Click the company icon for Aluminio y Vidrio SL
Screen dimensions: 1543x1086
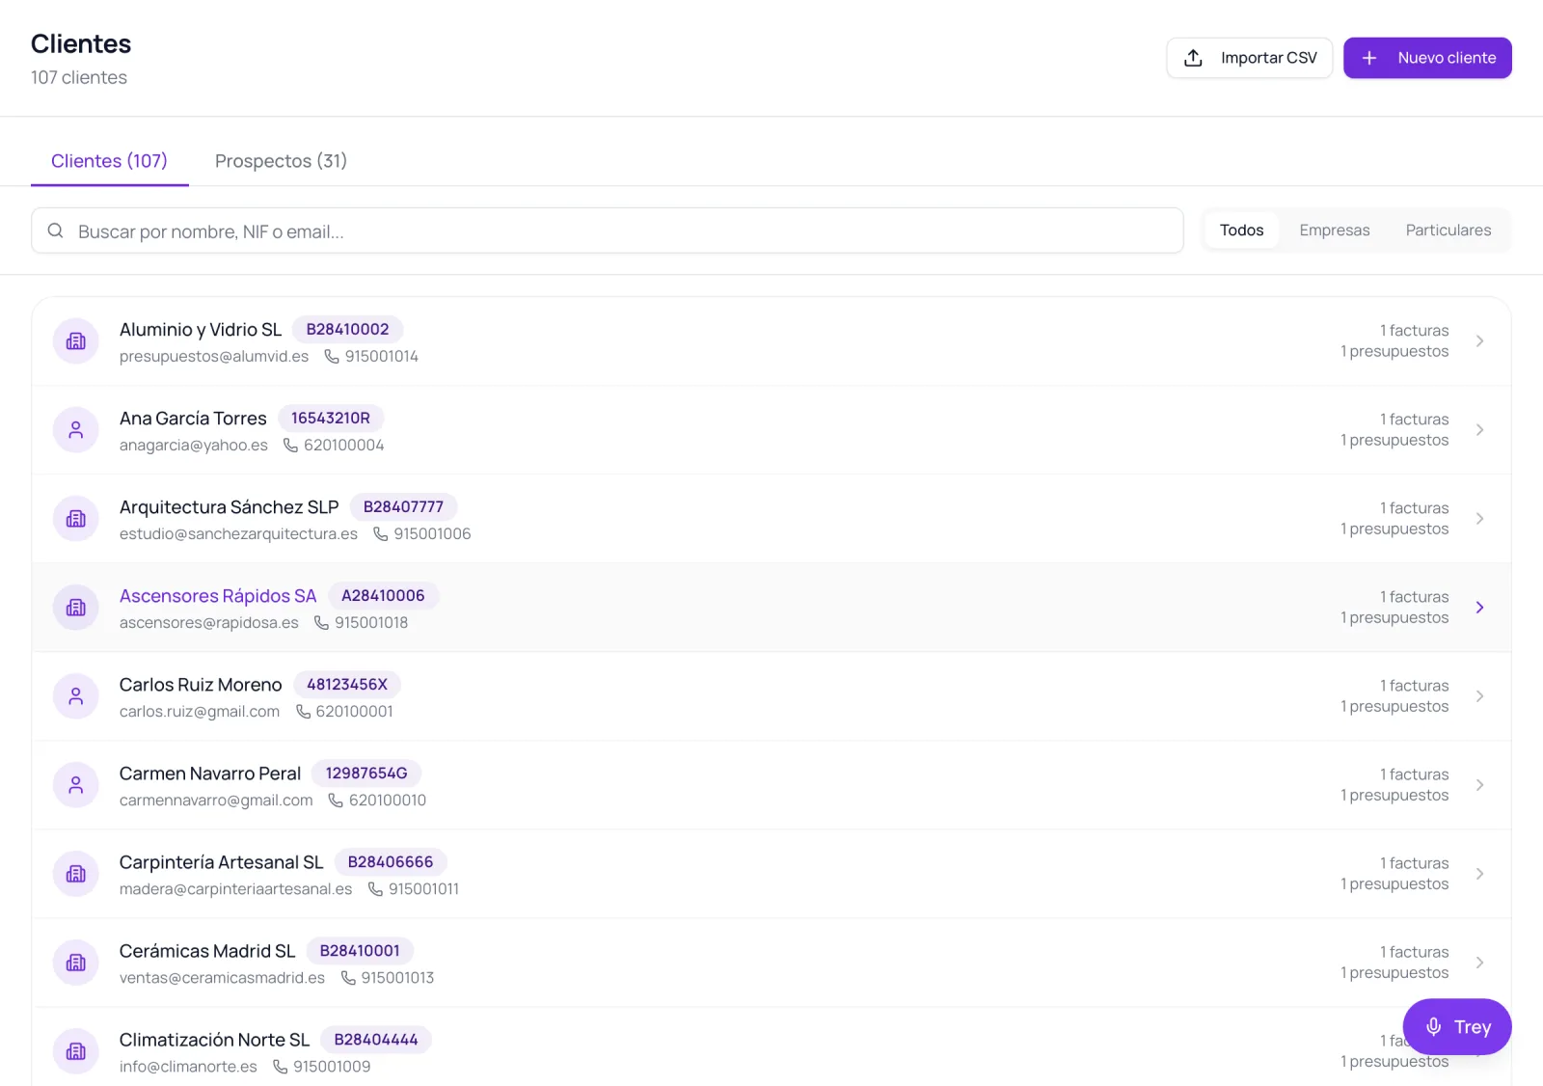coord(76,341)
